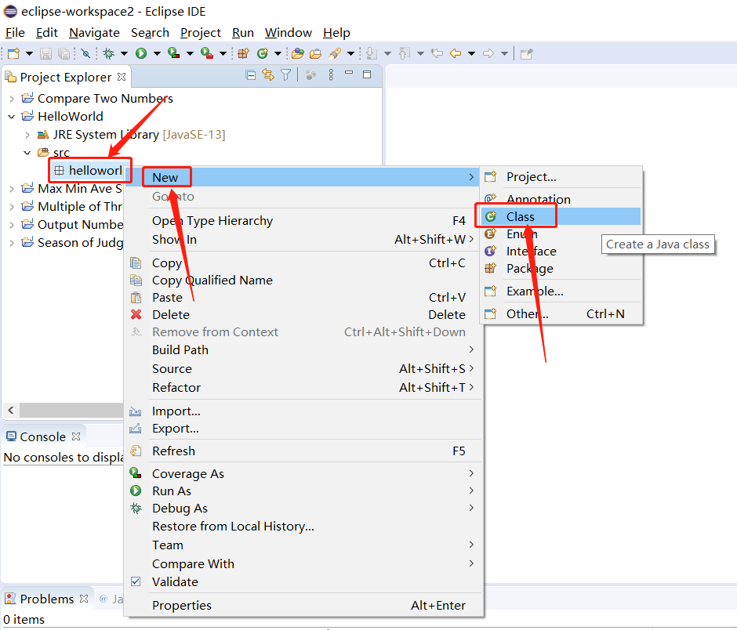Click the Save icon in toolbar
The width and height of the screenshot is (737, 630).
click(46, 53)
